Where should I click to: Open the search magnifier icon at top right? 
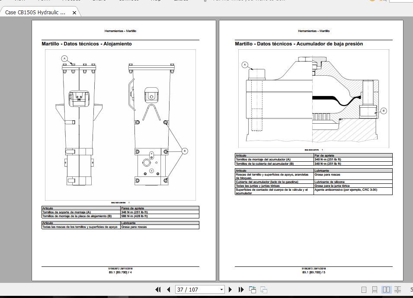pyautogui.click(x=383, y=1)
